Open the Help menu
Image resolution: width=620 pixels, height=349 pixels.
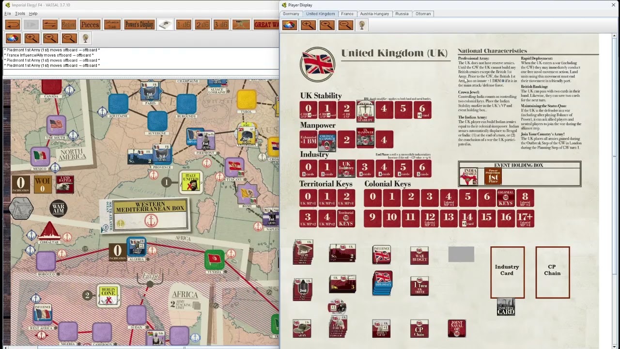pyautogui.click(x=33, y=14)
